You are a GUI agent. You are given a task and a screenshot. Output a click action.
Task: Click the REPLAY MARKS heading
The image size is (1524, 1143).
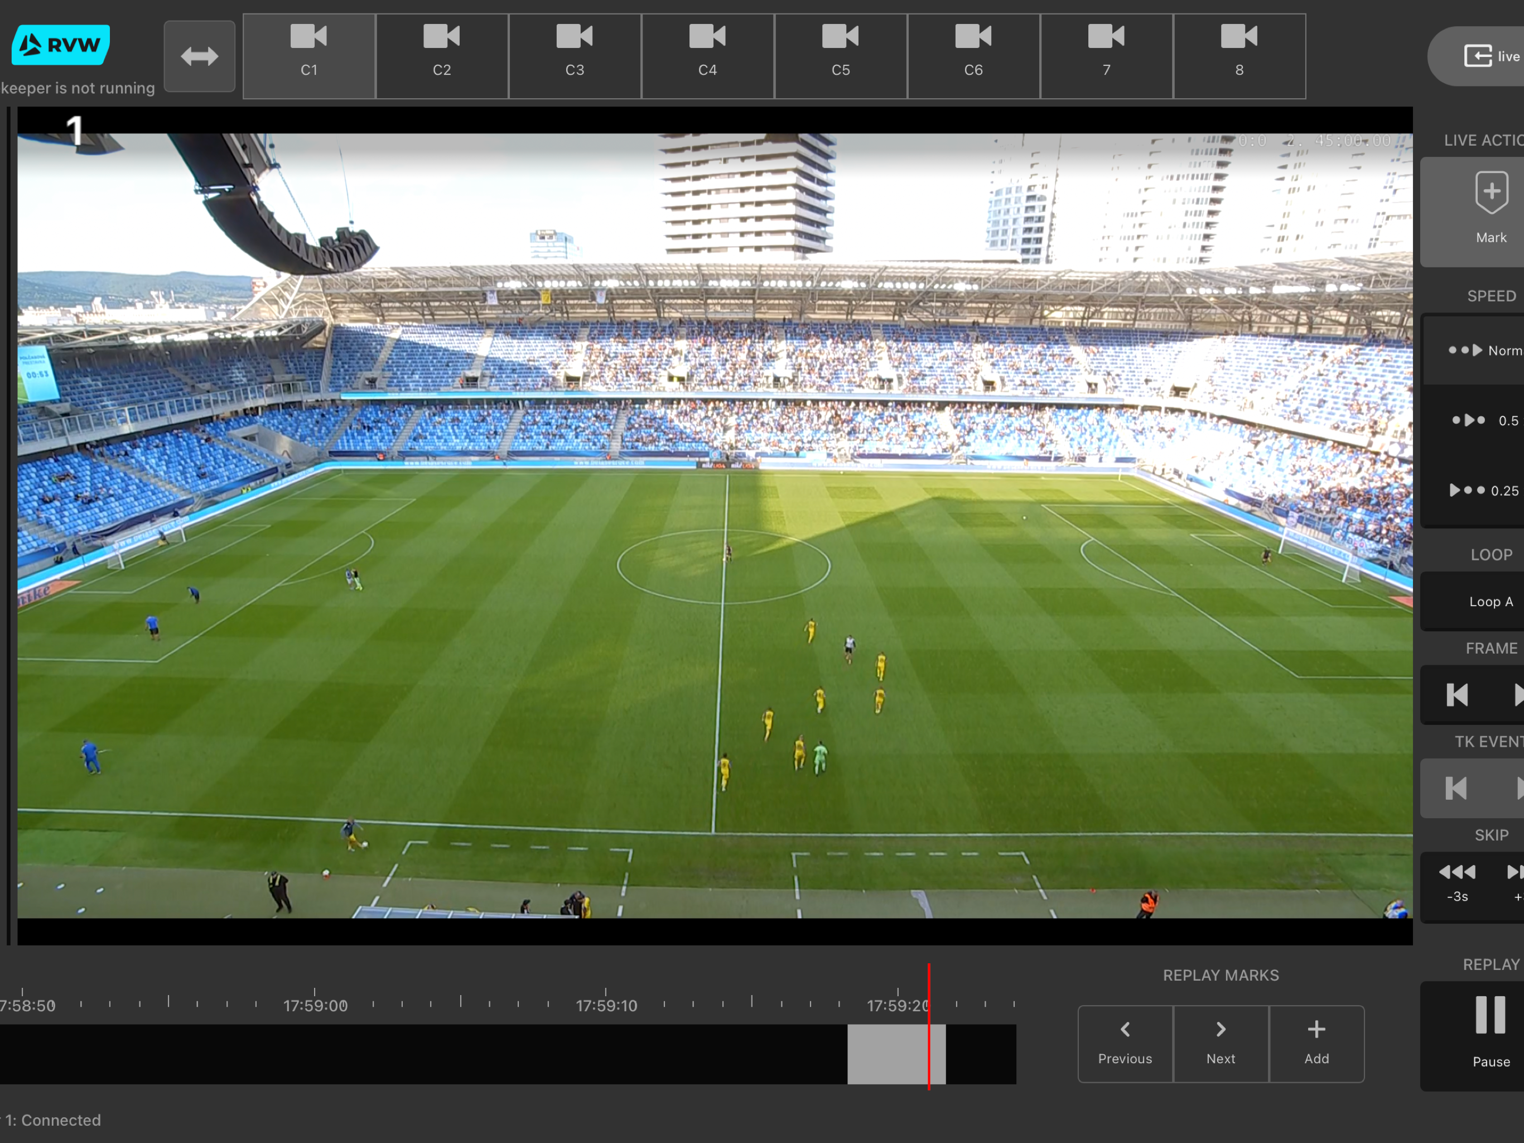click(1221, 976)
